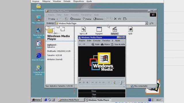Viewport: 184px width, 103px height.
Task: Click the Undo toolbar icon
Action: tap(119, 19)
